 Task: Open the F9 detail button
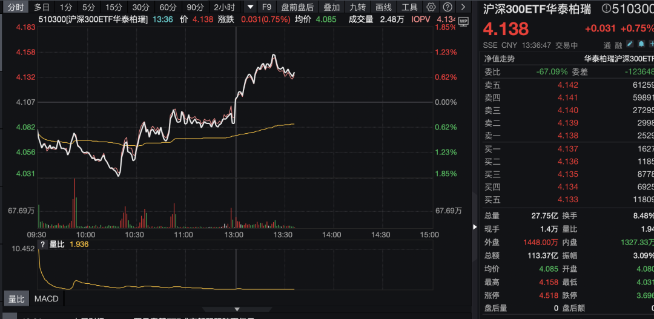point(266,7)
